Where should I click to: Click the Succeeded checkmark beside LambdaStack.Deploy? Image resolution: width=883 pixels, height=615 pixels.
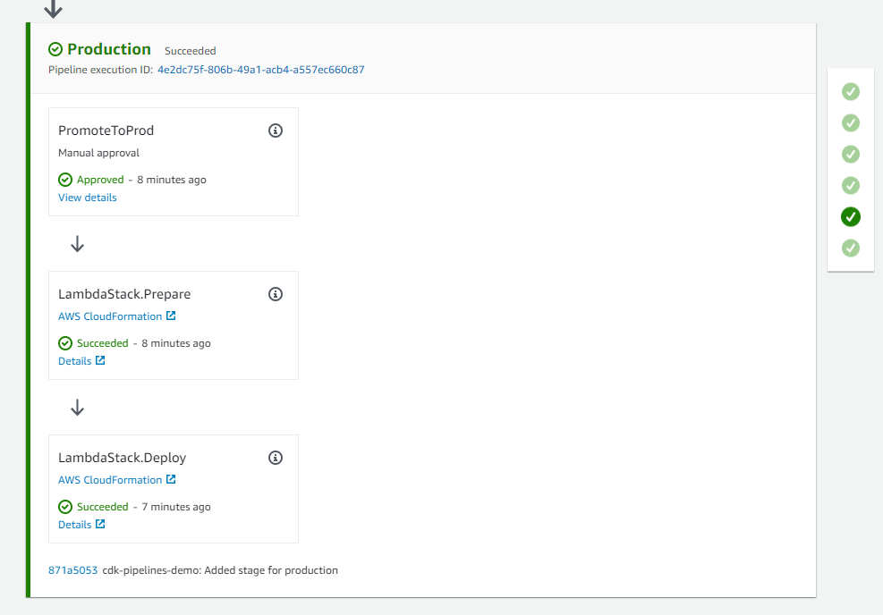[x=64, y=506]
